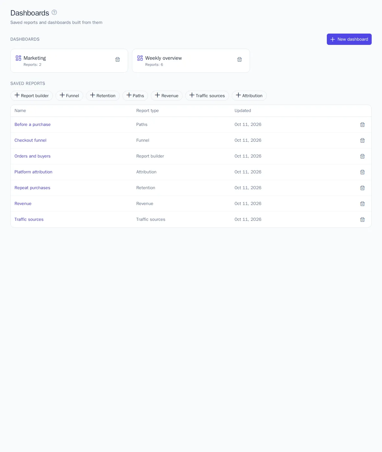Delete the Platform attribution report
This screenshot has width=382, height=452.
click(x=362, y=172)
